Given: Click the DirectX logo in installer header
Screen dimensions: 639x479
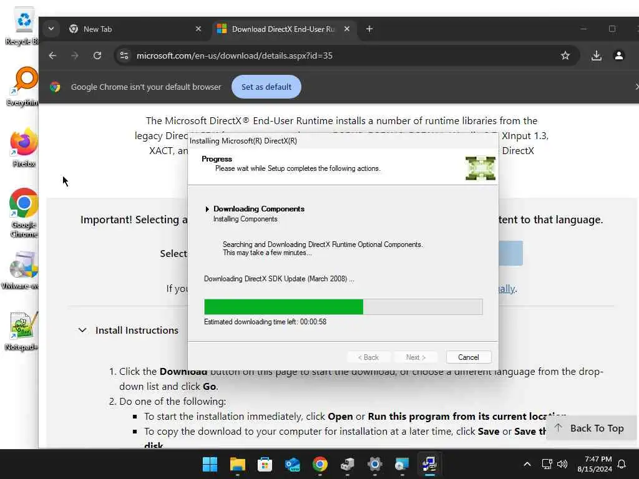Looking at the screenshot, I should [x=480, y=168].
